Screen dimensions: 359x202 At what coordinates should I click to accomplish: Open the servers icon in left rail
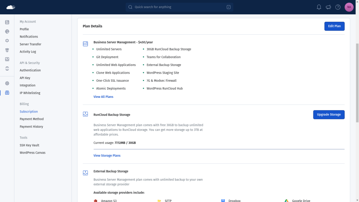7,22
